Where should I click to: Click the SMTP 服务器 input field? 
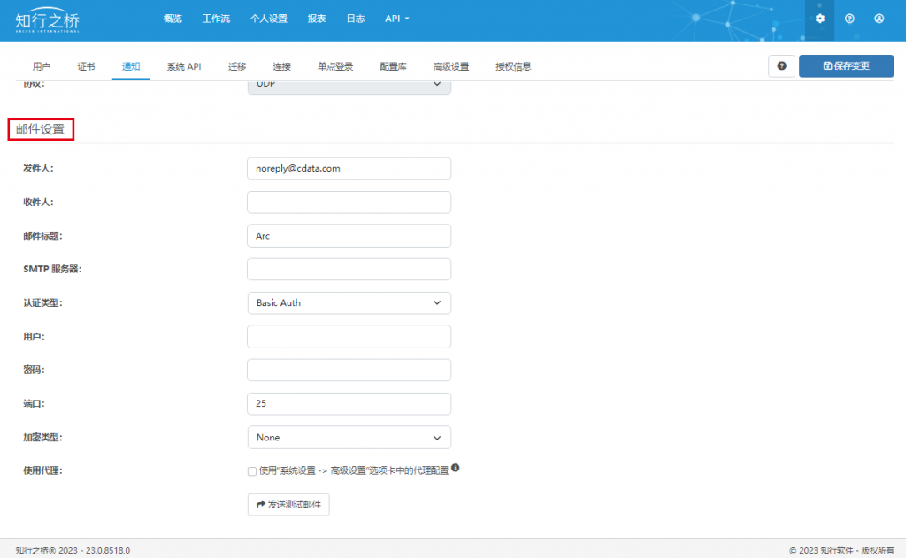349,269
